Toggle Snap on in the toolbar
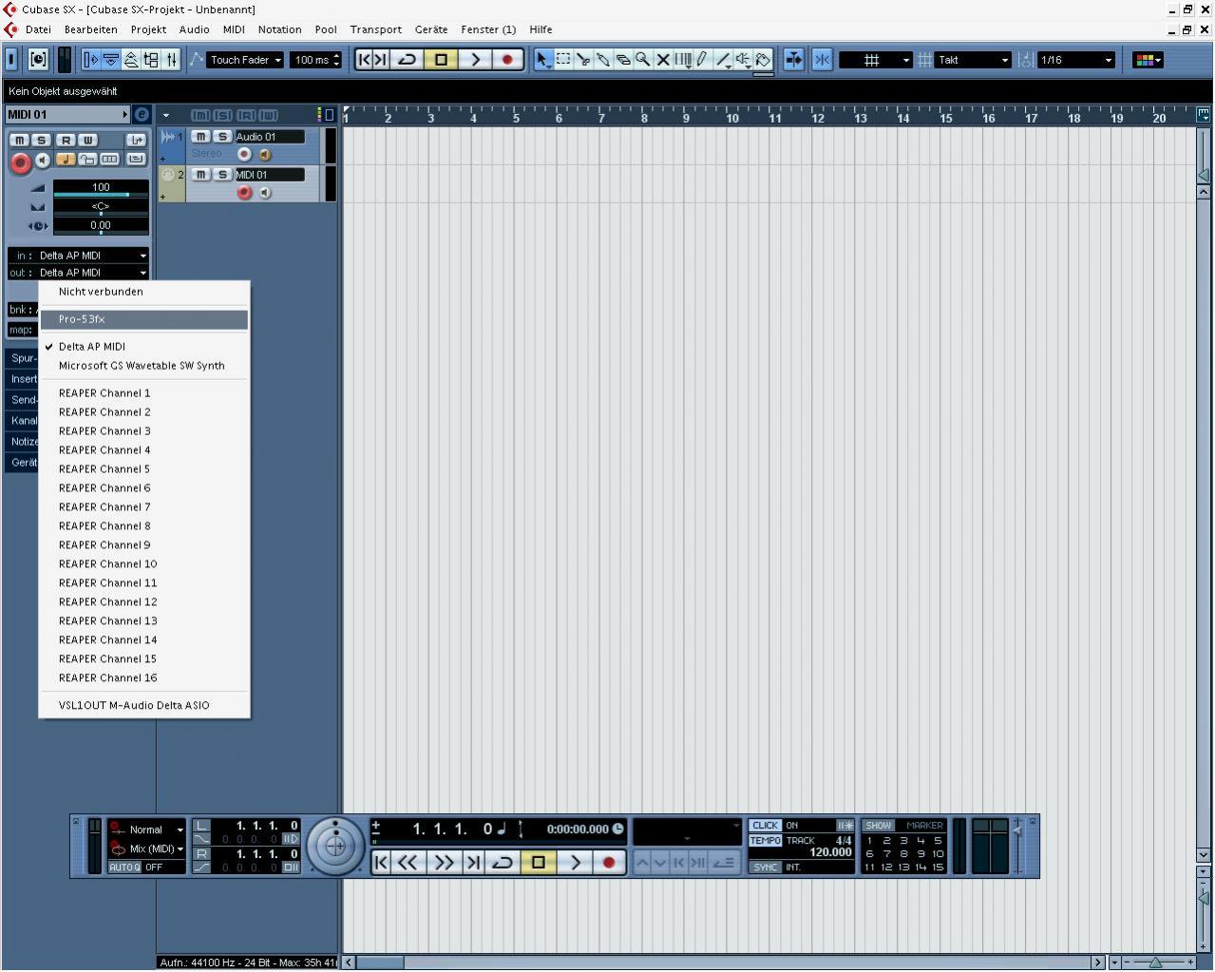 822,60
